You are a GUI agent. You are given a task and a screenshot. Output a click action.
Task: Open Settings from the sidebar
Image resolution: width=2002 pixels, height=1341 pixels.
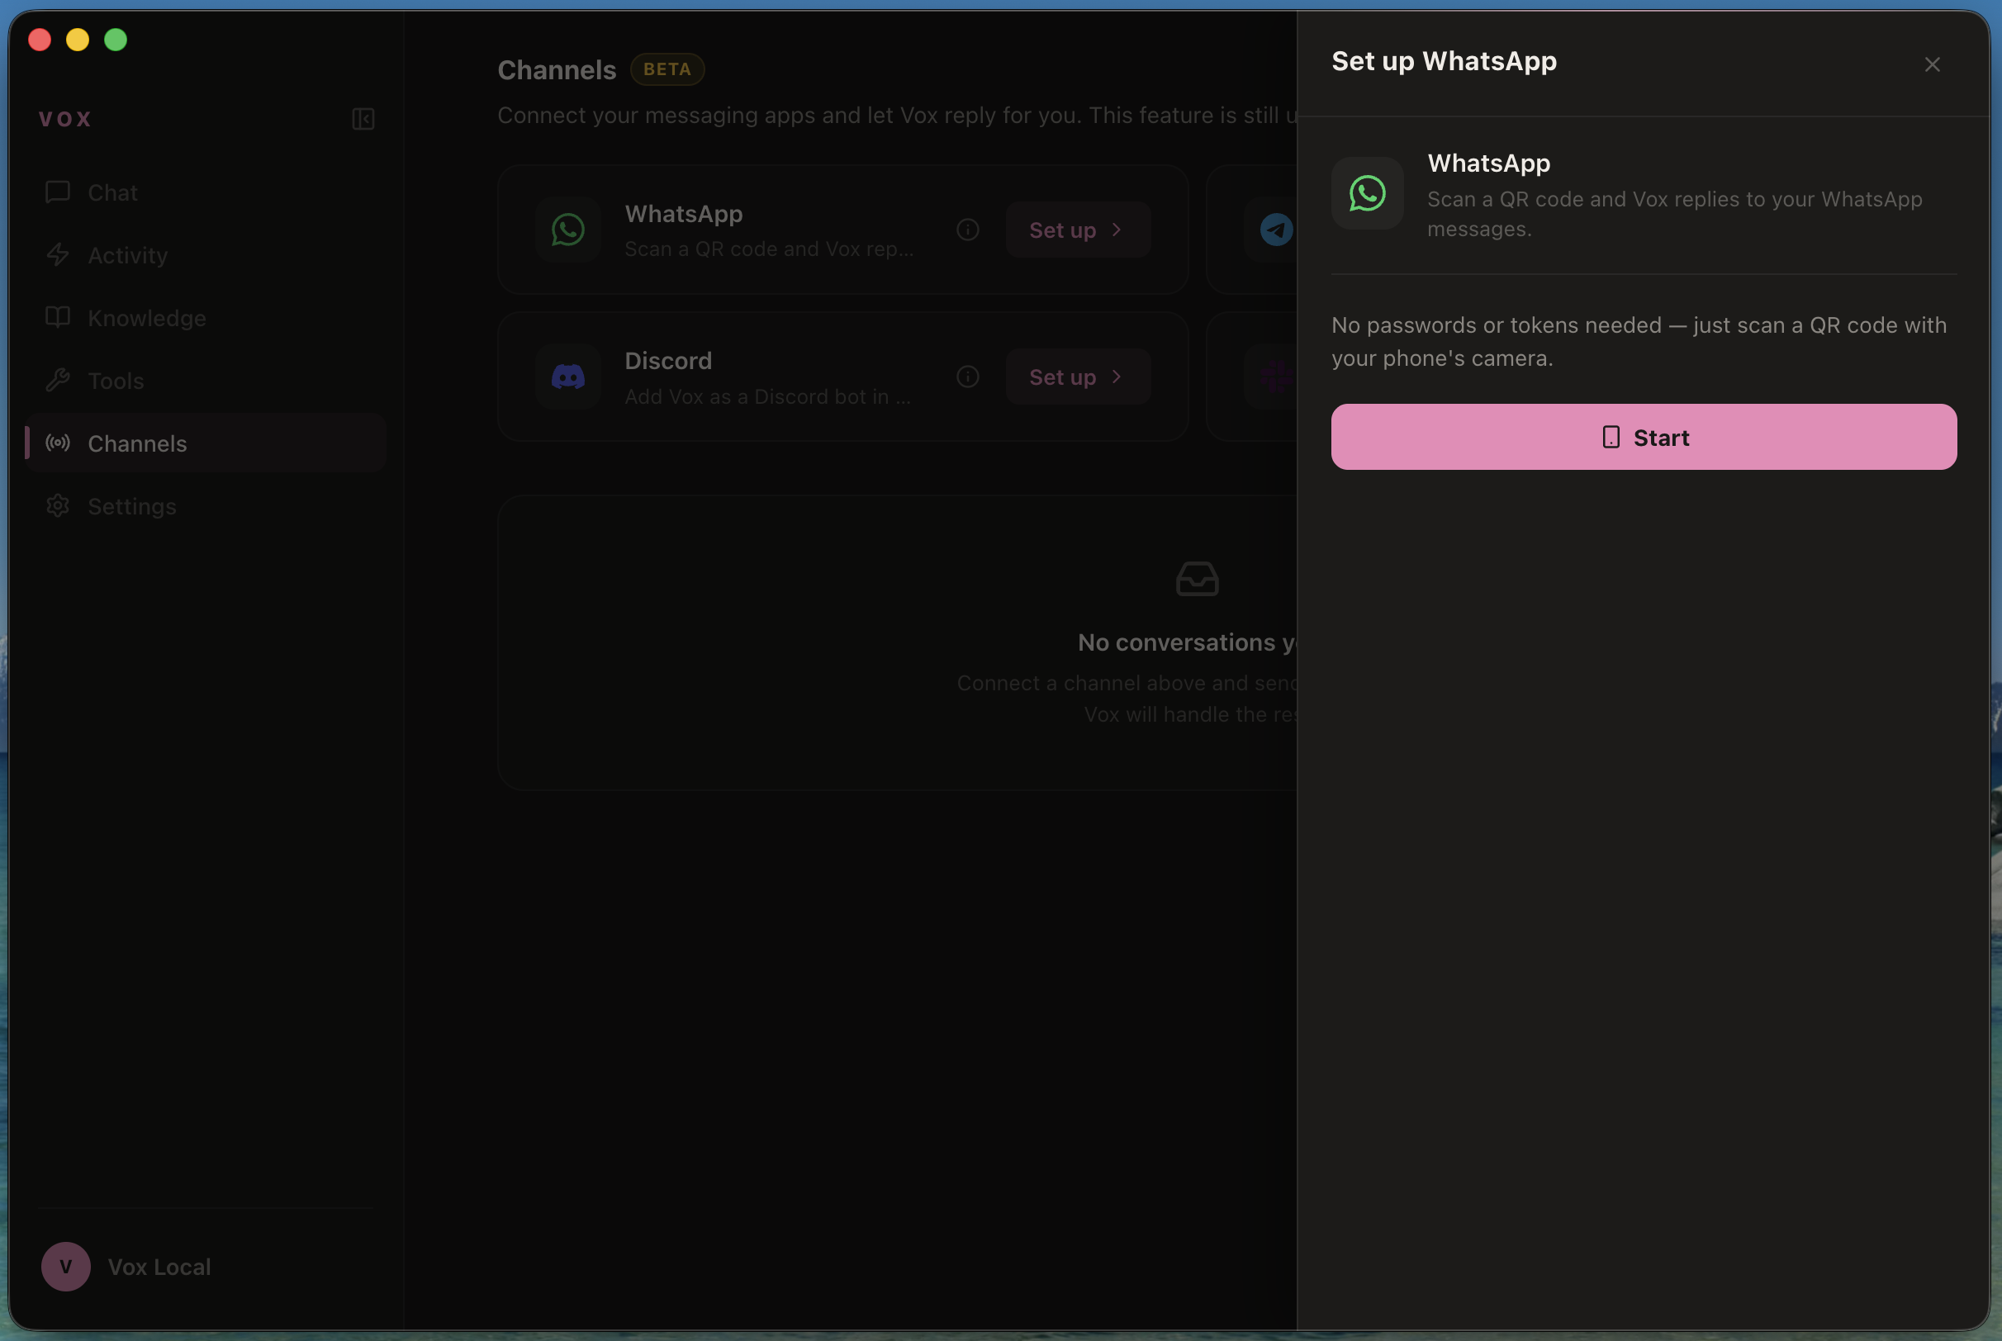point(131,506)
